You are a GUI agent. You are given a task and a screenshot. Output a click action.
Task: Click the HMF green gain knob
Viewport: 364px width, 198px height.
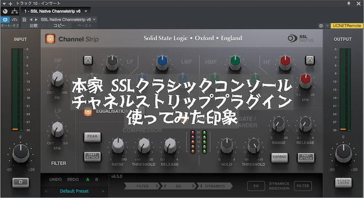point(235,63)
